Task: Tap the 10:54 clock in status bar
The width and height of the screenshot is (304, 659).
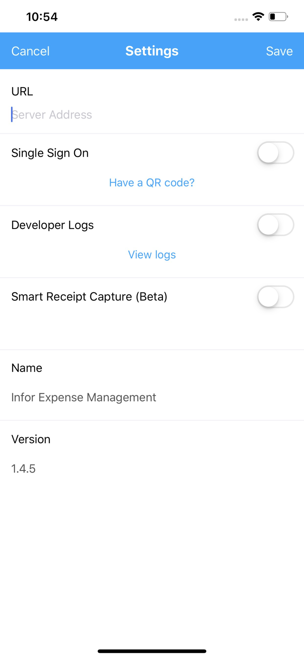Action: (42, 17)
